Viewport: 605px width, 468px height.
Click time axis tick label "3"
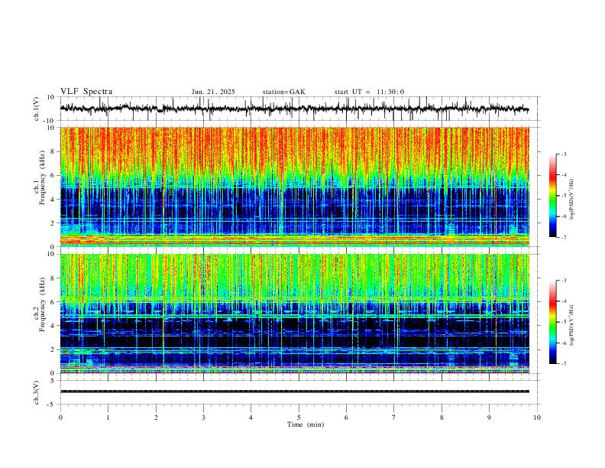(x=203, y=418)
